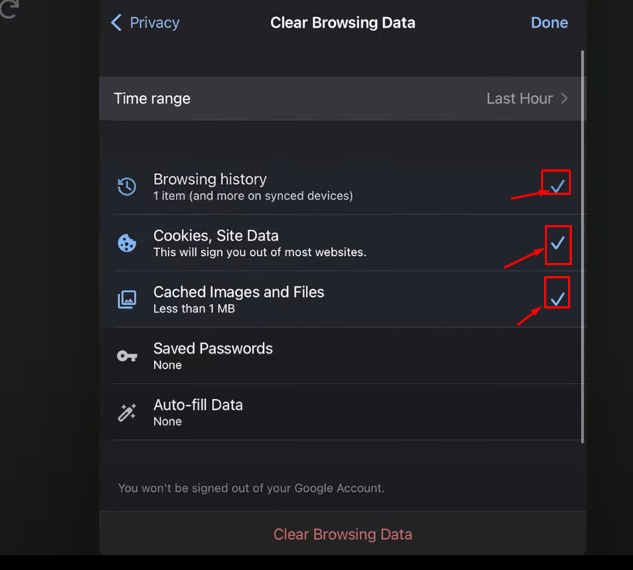The width and height of the screenshot is (633, 570).
Task: Click the vertical scrollbar on the right
Action: click(583, 247)
